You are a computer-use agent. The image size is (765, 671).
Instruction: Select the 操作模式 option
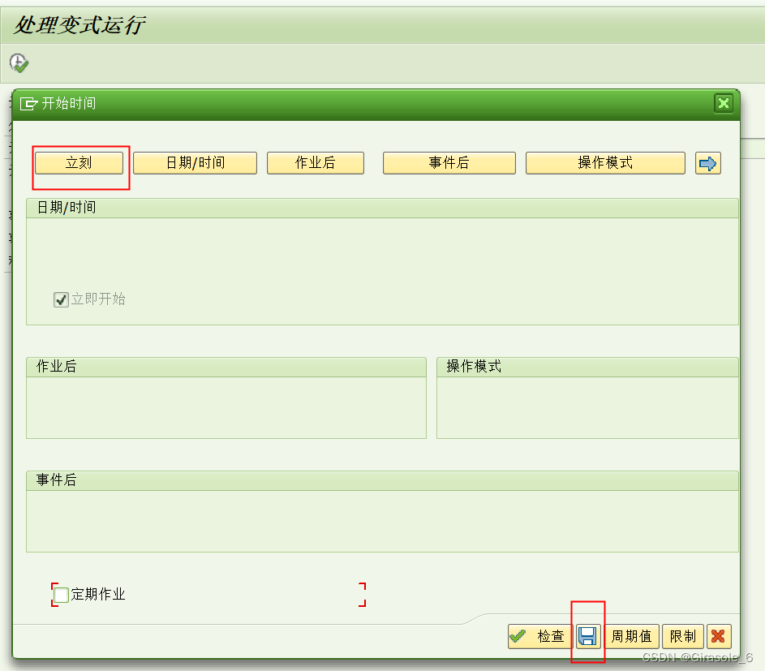coord(605,162)
